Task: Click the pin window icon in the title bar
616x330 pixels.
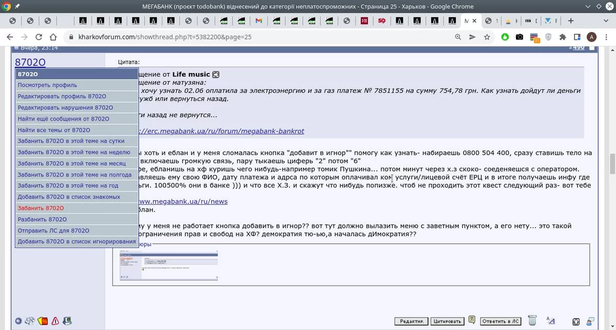Action: [x=18, y=7]
